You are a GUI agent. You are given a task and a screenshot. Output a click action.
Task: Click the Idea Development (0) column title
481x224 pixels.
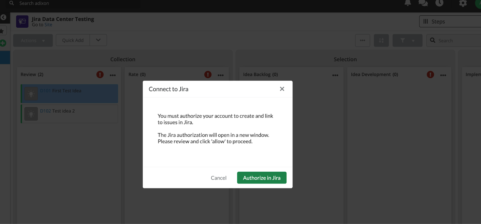click(375, 75)
